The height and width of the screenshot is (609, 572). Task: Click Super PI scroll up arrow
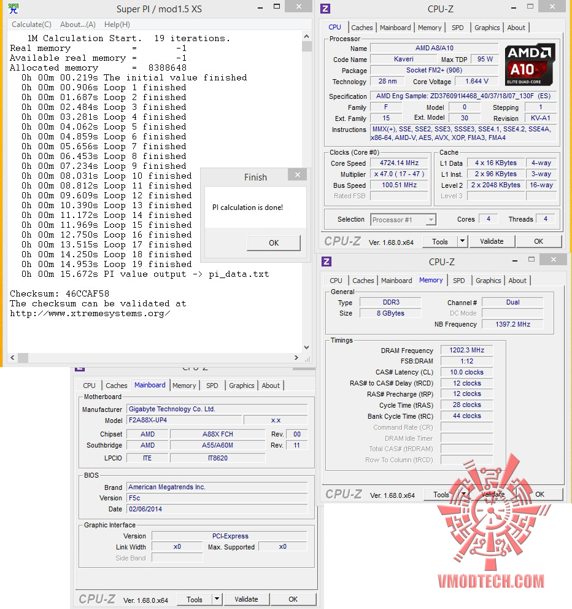click(x=307, y=36)
